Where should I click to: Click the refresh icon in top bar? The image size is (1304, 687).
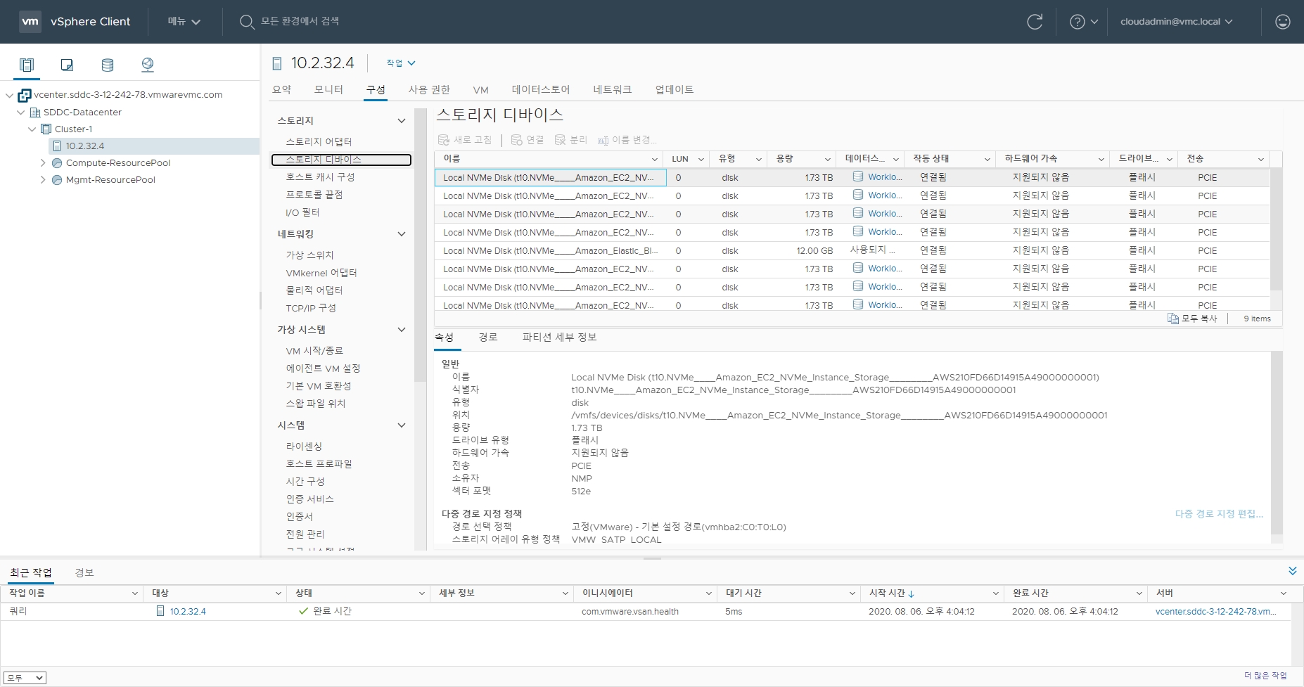click(1035, 22)
